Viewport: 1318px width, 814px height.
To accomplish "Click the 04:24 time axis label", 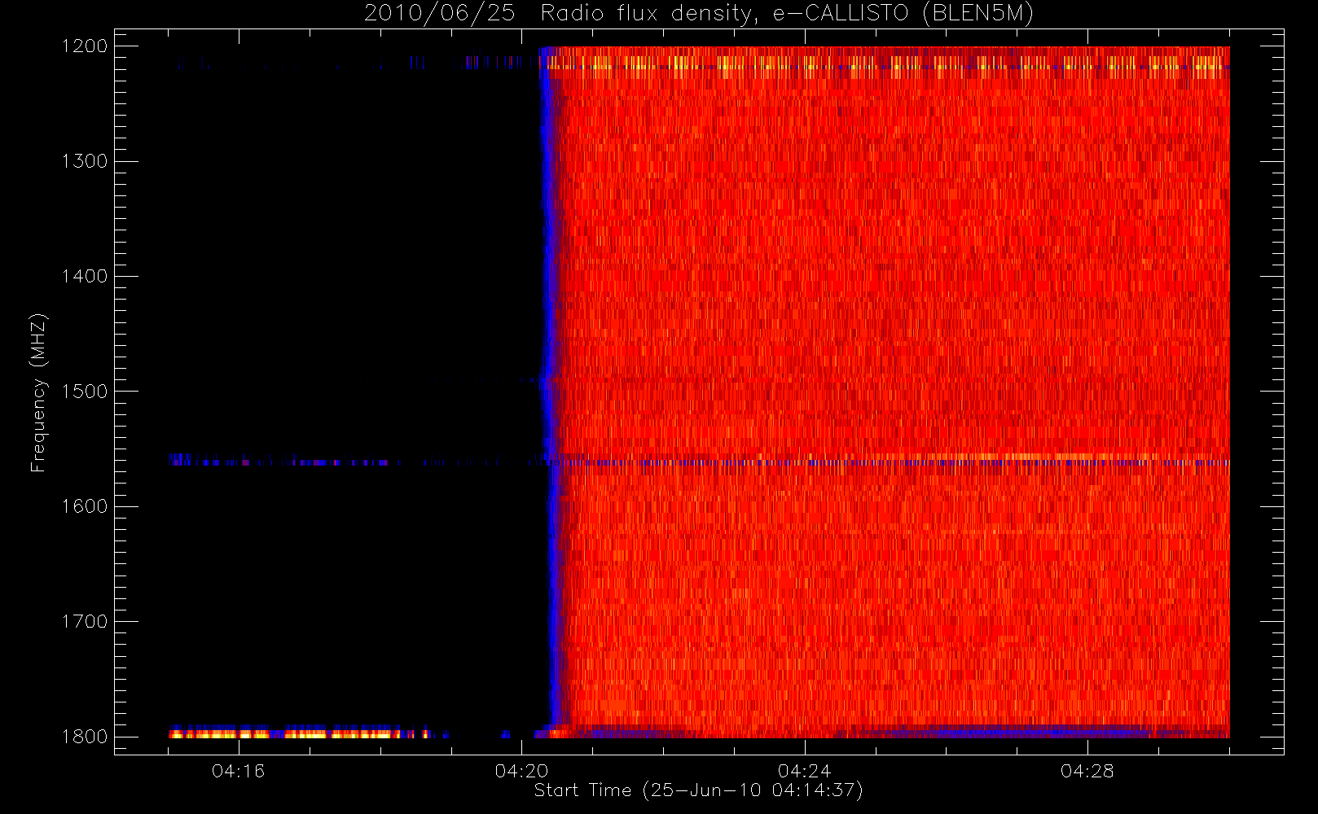I will 804,771.
